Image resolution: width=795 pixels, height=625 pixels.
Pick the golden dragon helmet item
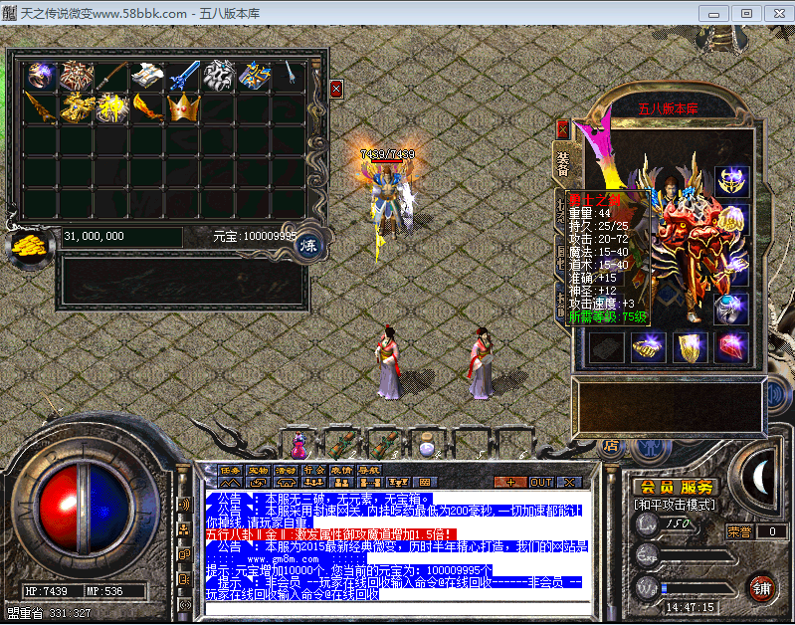click(76, 107)
